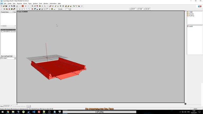Image resolution: width=203 pixels, height=114 pixels.
Task: Click the Apply button beside Mass checkbox
Action: [x=29, y=106]
